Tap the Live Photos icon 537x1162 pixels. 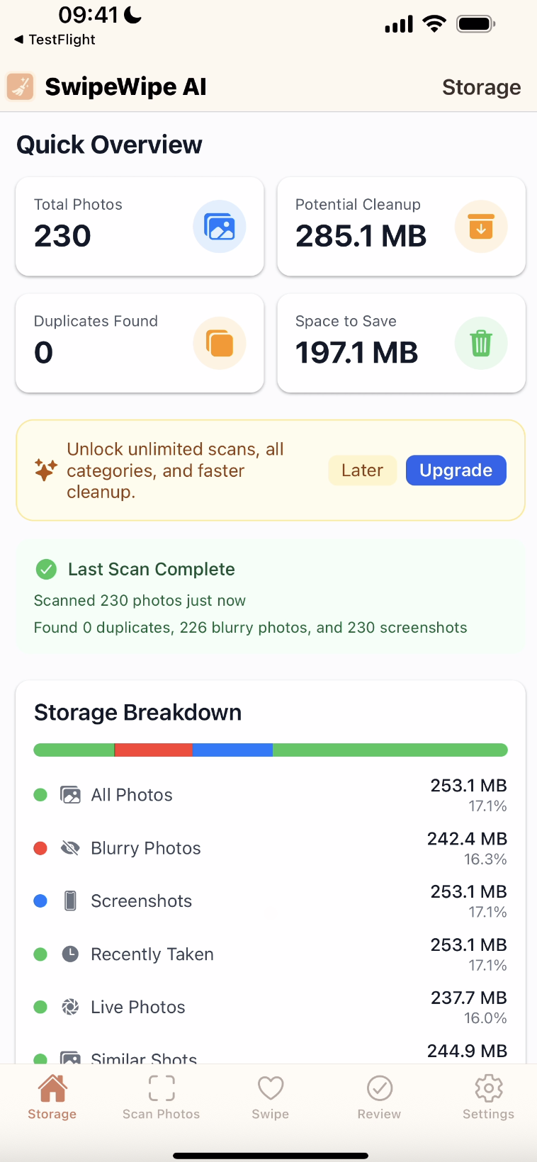pos(70,1007)
